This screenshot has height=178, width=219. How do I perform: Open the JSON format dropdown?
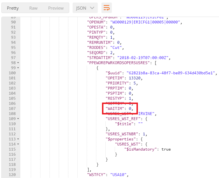(85, 8)
